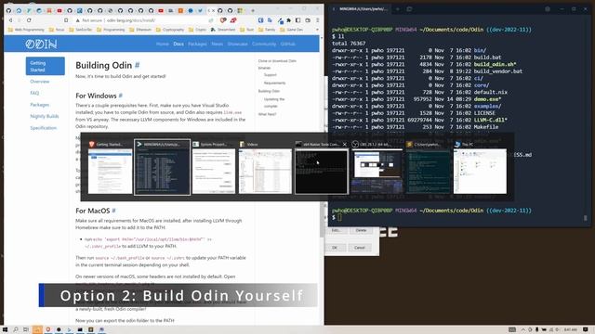Open Nightly Builds in docs sidebar
The image size is (595, 334).
point(45,116)
